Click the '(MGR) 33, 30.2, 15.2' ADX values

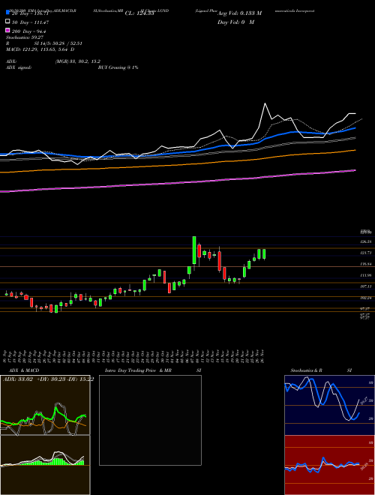(78, 61)
